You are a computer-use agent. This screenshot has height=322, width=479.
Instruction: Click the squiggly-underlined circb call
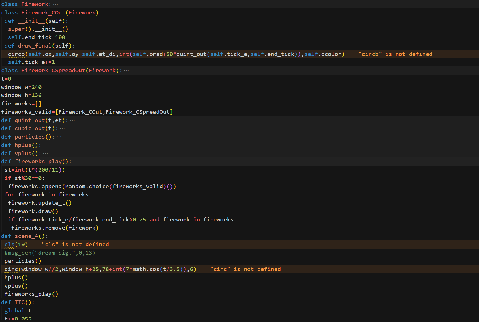(16, 54)
